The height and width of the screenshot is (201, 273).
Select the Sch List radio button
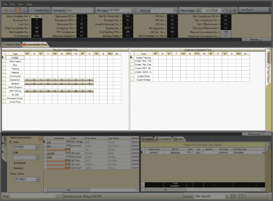(x=138, y=10)
